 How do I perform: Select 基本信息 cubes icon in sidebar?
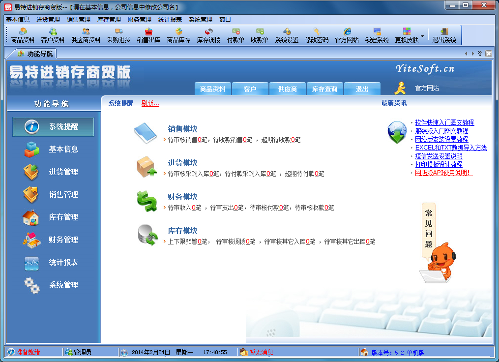tap(31, 150)
